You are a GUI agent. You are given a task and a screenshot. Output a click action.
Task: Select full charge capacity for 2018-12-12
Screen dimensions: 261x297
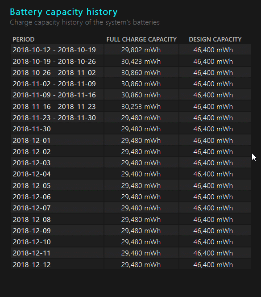pyautogui.click(x=141, y=264)
